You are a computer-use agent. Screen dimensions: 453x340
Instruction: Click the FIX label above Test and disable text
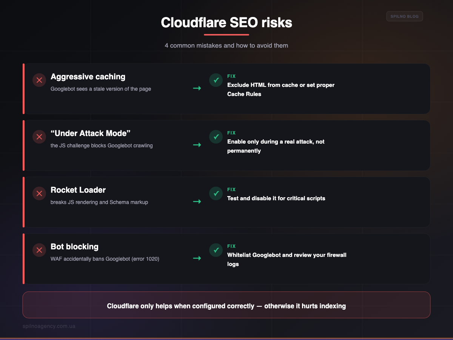pyautogui.click(x=231, y=190)
